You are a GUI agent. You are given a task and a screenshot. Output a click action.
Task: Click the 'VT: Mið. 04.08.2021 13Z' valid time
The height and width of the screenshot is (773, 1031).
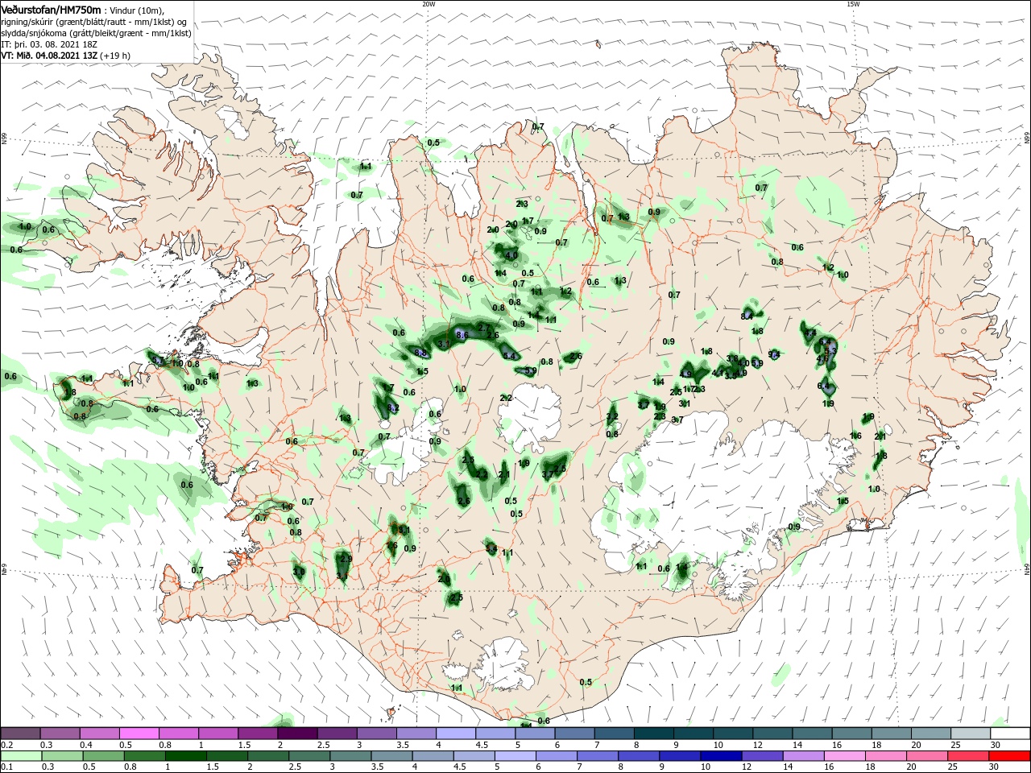[x=48, y=56]
